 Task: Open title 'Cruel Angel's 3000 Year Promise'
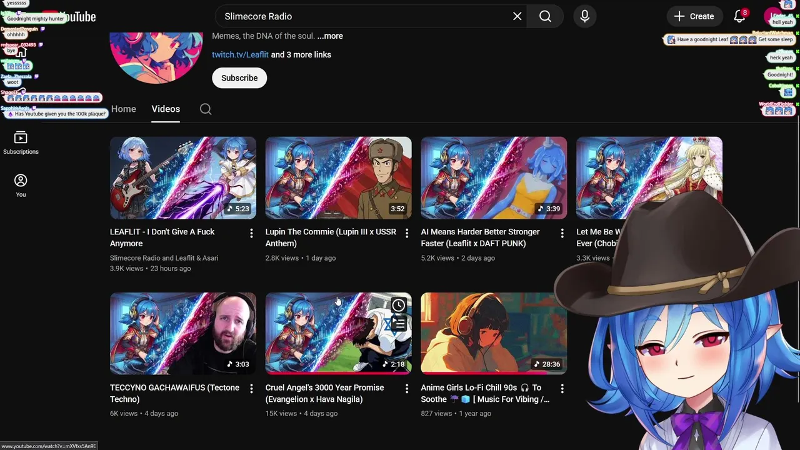click(x=324, y=393)
